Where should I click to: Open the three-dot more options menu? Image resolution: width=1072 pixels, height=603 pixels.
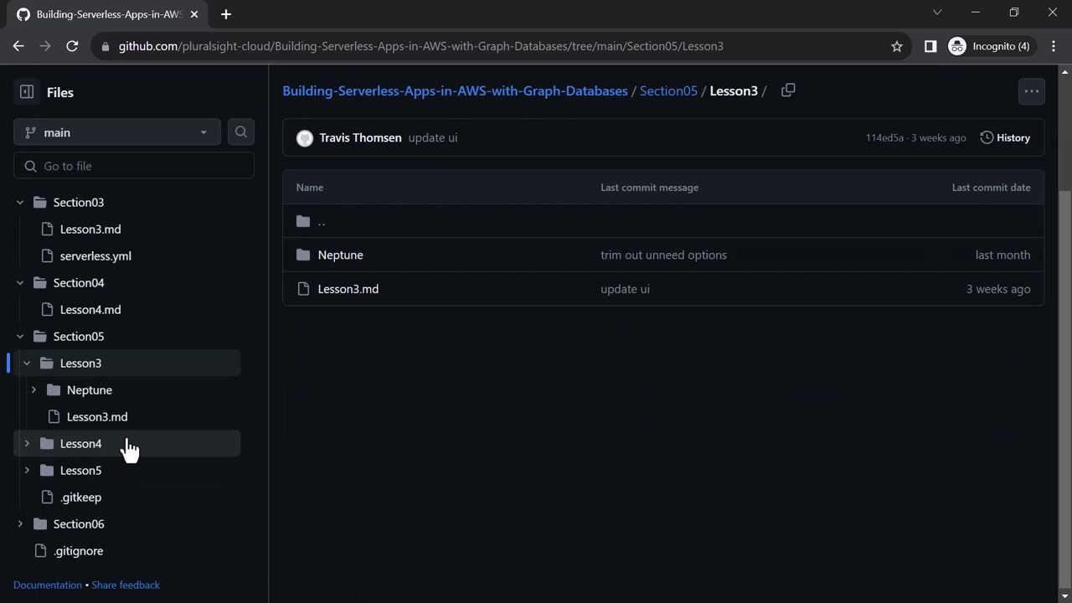(x=1031, y=91)
